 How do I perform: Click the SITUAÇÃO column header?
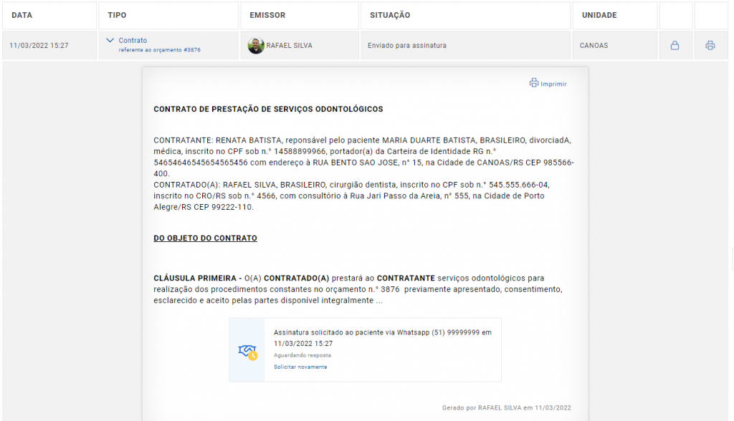[390, 15]
